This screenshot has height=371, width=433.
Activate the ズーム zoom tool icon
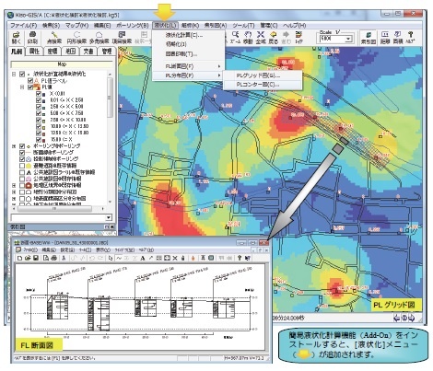[235, 37]
